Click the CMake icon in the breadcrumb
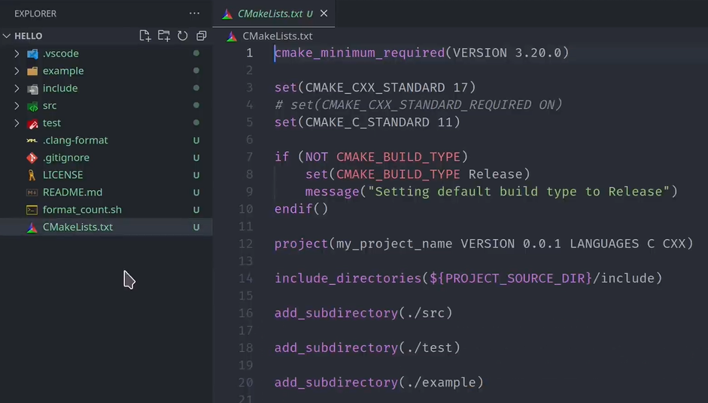 coord(232,36)
